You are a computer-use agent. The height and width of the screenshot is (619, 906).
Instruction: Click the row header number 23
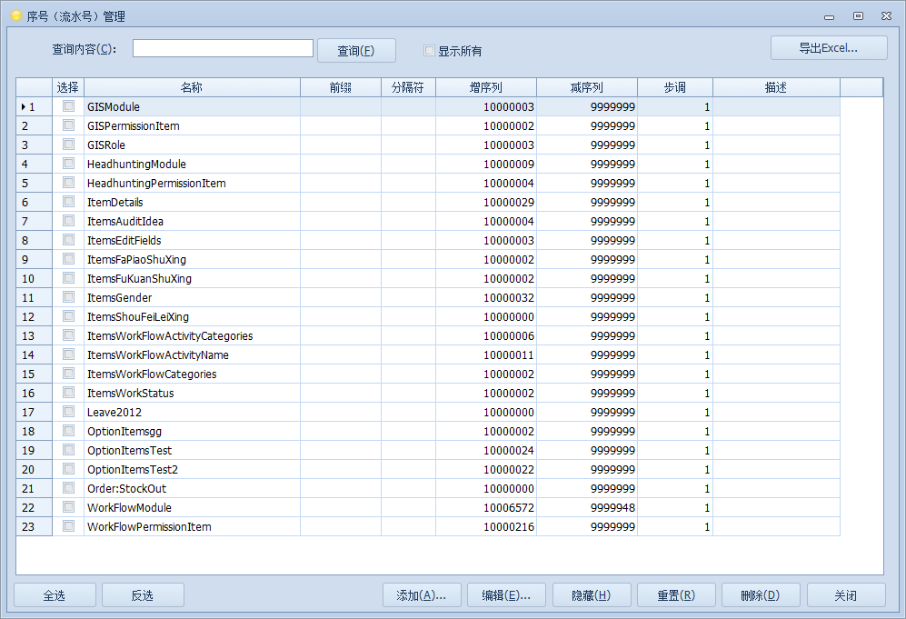pos(35,526)
